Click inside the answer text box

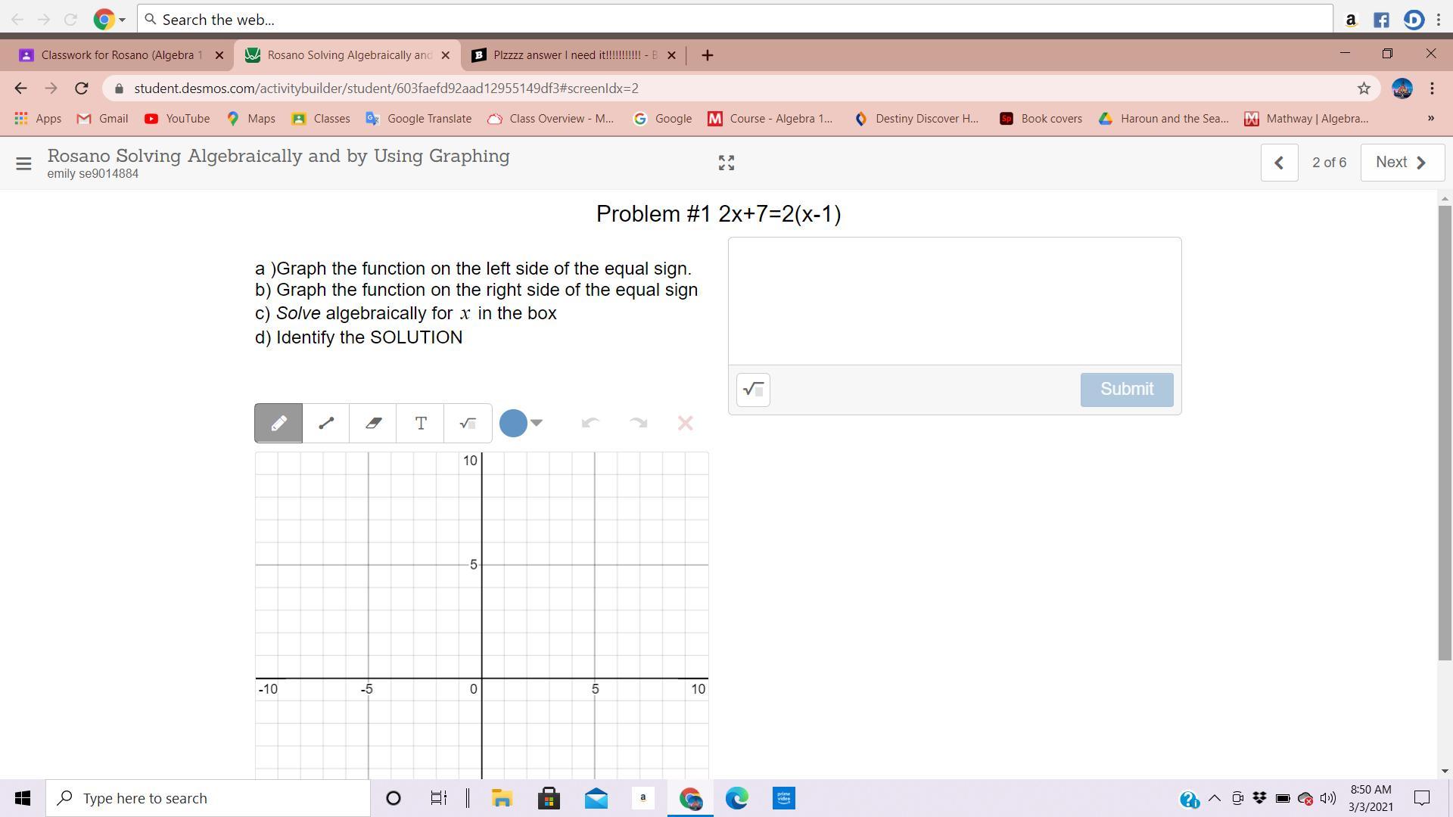(x=954, y=301)
